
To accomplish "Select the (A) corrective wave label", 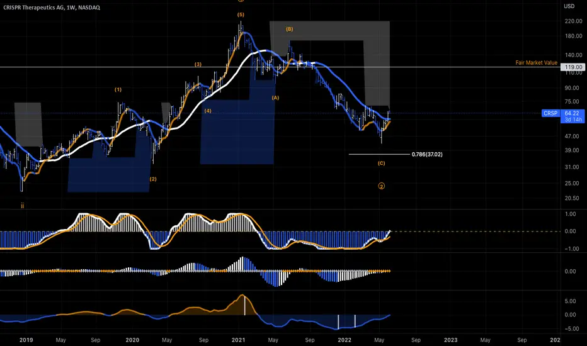I will tap(275, 98).
